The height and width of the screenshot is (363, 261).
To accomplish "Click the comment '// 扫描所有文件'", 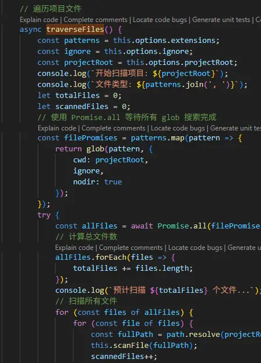I will tap(86, 301).
